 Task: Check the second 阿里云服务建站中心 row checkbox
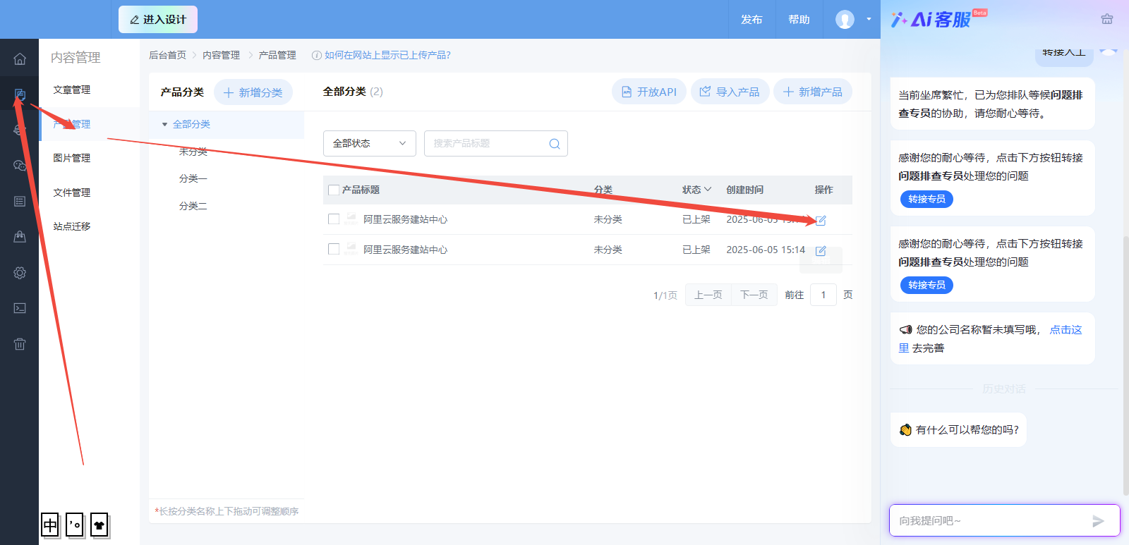pyautogui.click(x=334, y=249)
